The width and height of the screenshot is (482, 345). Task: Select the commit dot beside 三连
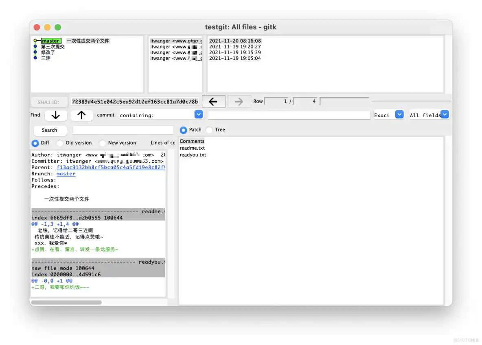35,58
